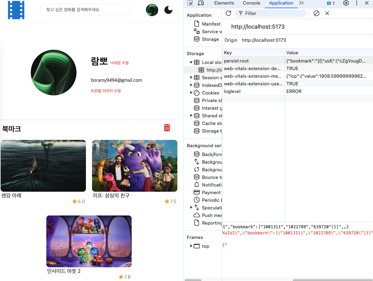
Task: Open Push messaging item
Action: [208, 215]
